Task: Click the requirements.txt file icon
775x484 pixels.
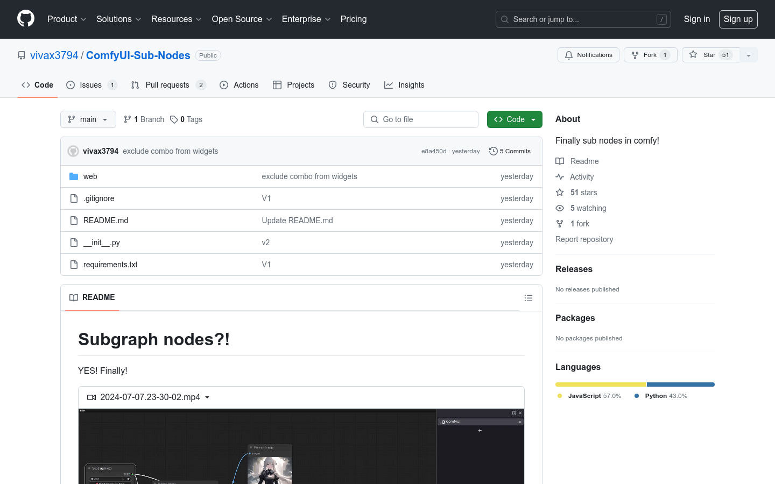Action: tap(74, 265)
